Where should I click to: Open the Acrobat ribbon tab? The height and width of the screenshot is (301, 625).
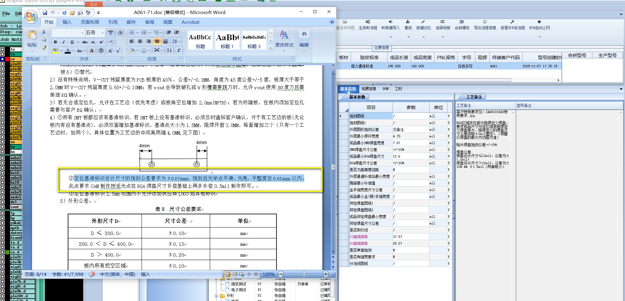[x=190, y=22]
